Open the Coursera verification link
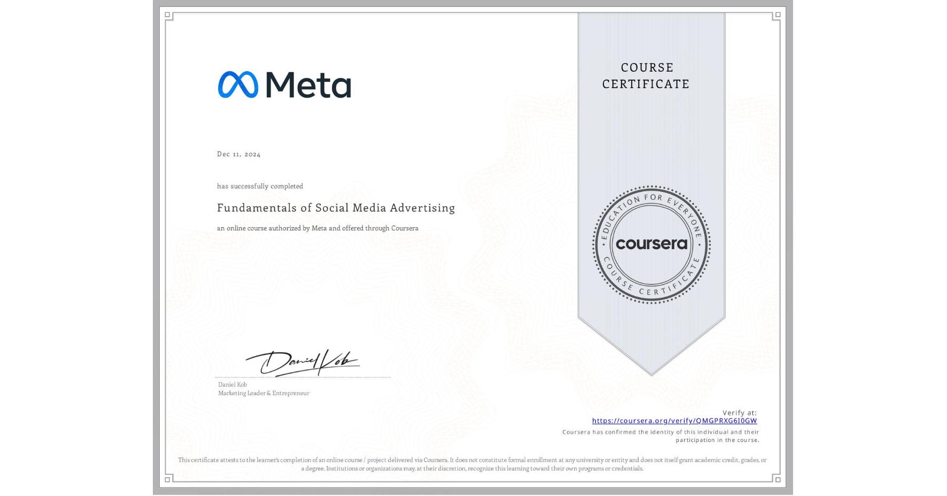Screen dimensions: 947x496 [x=674, y=421]
